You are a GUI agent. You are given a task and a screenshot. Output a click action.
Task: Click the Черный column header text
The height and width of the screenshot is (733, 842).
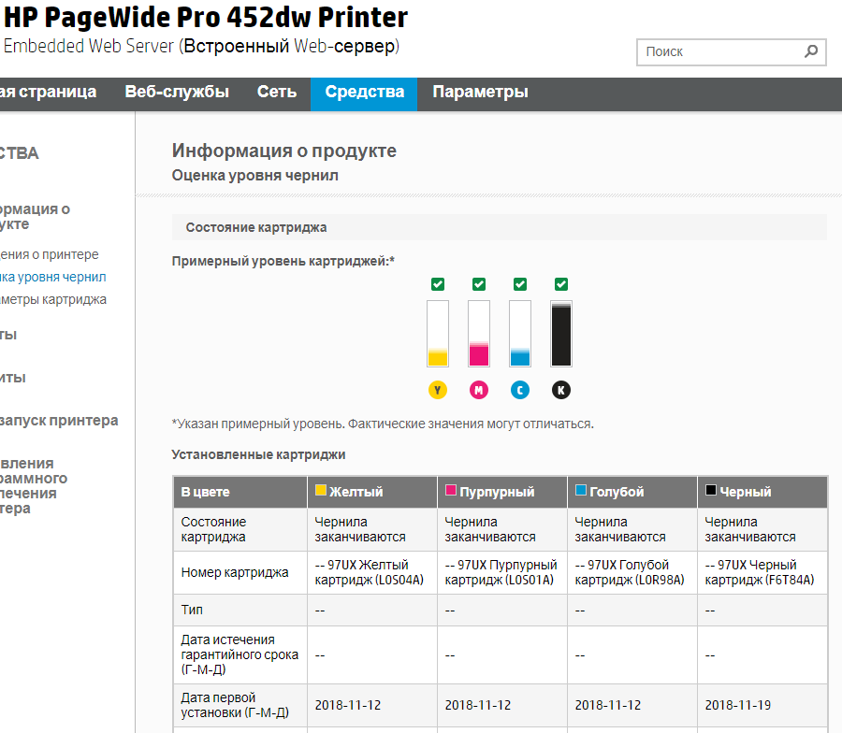pos(746,492)
